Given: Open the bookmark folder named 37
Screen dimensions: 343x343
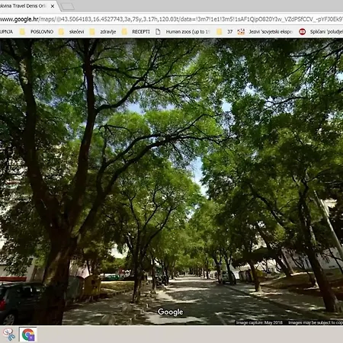Looking at the screenshot, I should [225, 32].
